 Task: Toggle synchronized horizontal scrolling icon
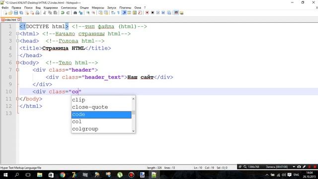(106, 13)
